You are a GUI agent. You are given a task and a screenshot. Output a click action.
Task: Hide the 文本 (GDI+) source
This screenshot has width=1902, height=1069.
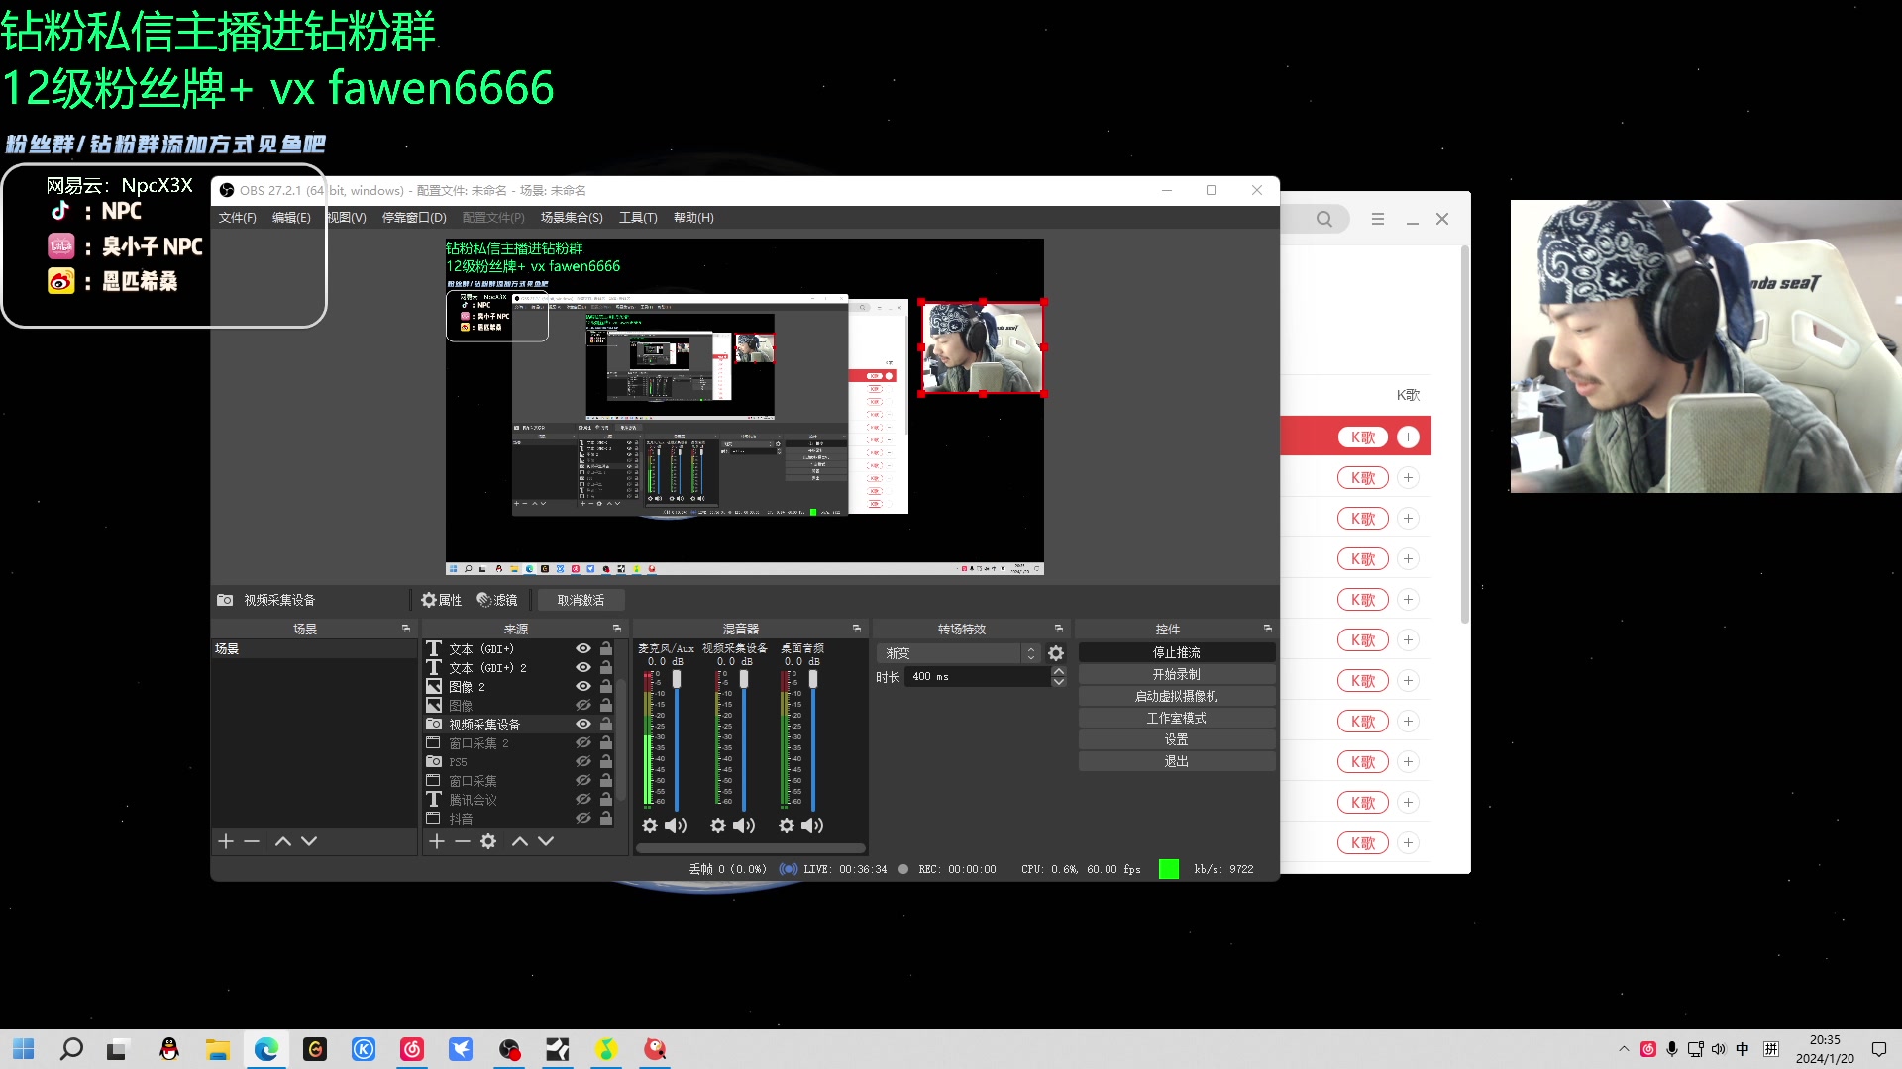click(583, 648)
